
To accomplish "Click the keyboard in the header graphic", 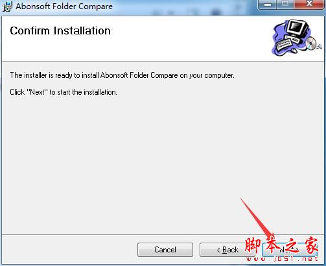I will click(x=284, y=43).
